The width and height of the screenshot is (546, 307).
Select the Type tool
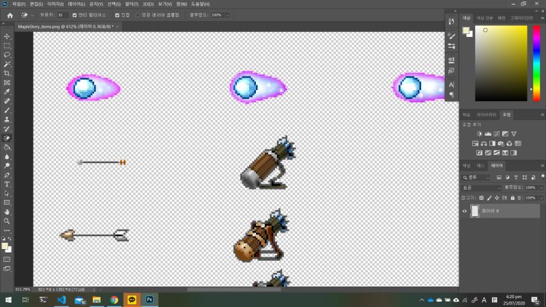point(7,184)
